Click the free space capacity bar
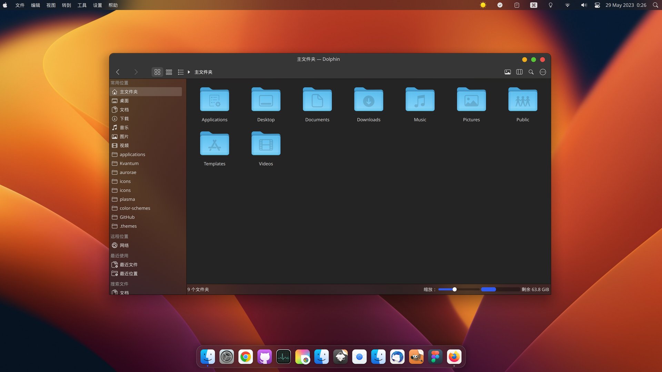 (500, 289)
